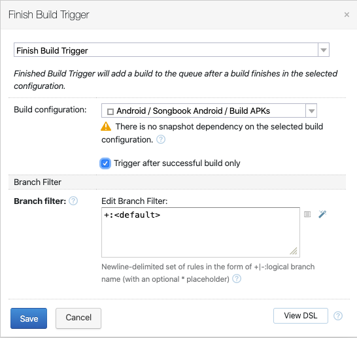357x338 pixels.
Task: Expand the Build configuration dropdown arrow
Action: click(311, 111)
